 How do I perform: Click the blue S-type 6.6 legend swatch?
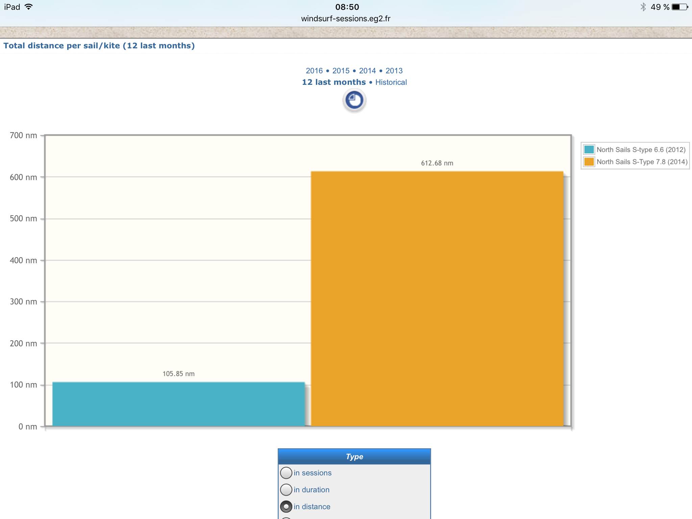pos(589,149)
